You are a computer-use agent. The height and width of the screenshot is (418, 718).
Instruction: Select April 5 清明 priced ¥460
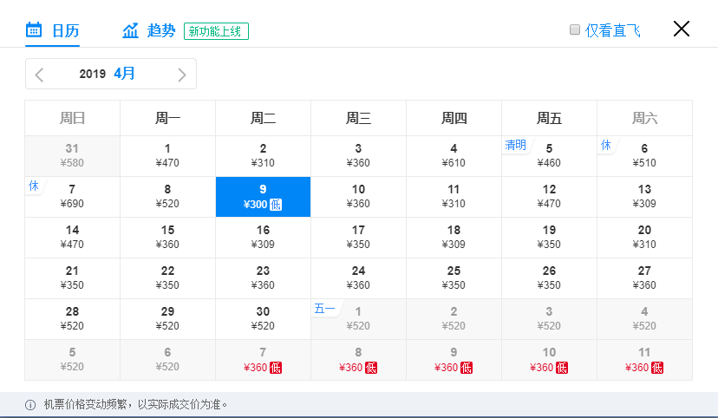549,156
